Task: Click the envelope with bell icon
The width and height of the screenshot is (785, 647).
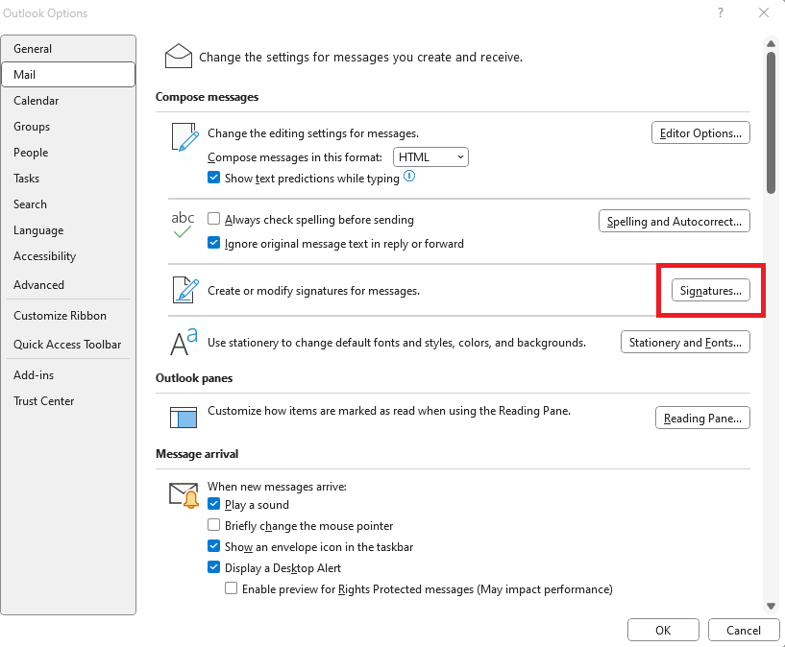Action: point(184,495)
